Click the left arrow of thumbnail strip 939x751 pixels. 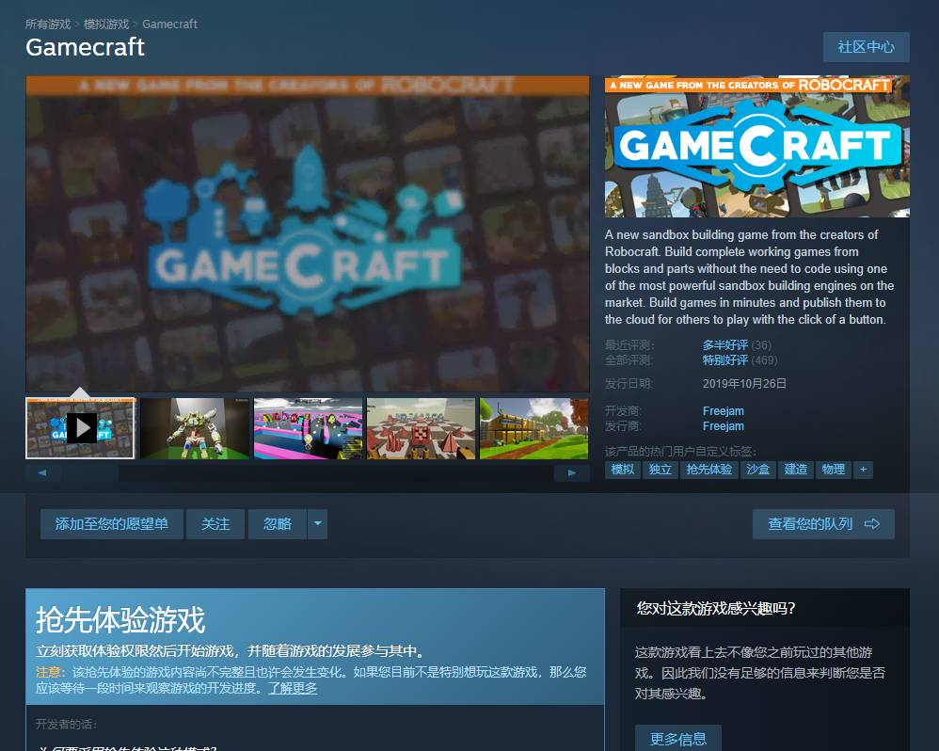click(42, 473)
